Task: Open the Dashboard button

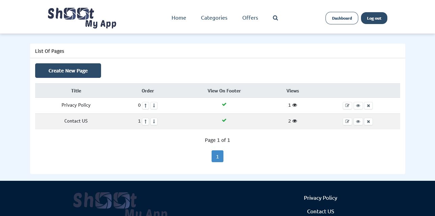Action: point(342,18)
